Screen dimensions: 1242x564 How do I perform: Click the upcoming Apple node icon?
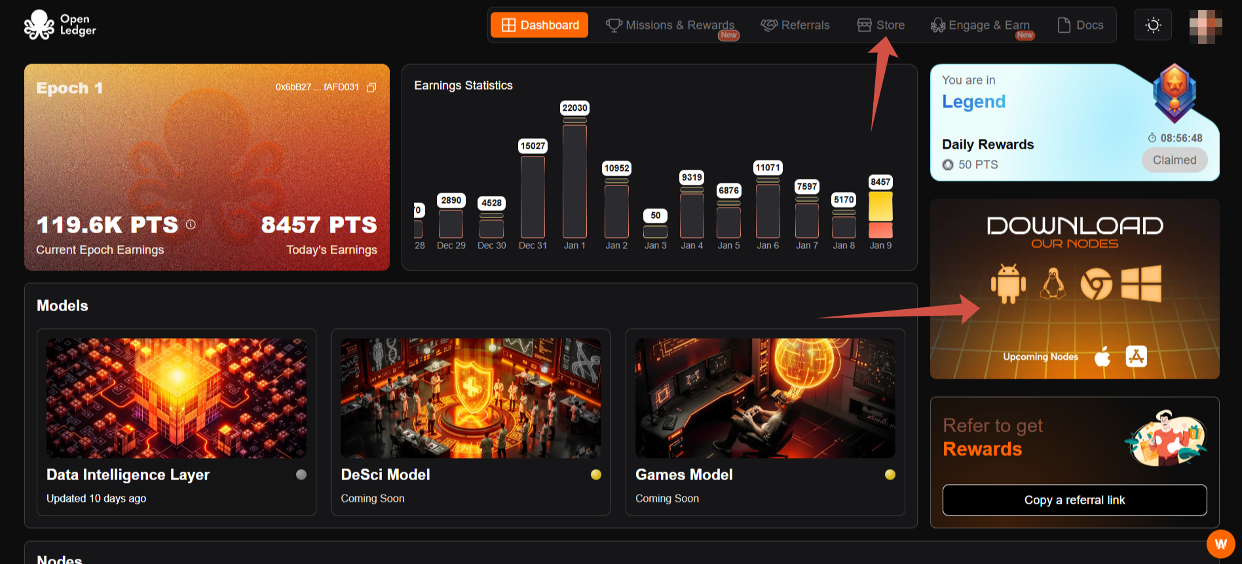pos(1103,357)
